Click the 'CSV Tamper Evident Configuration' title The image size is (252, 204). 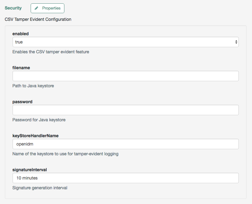[38, 19]
